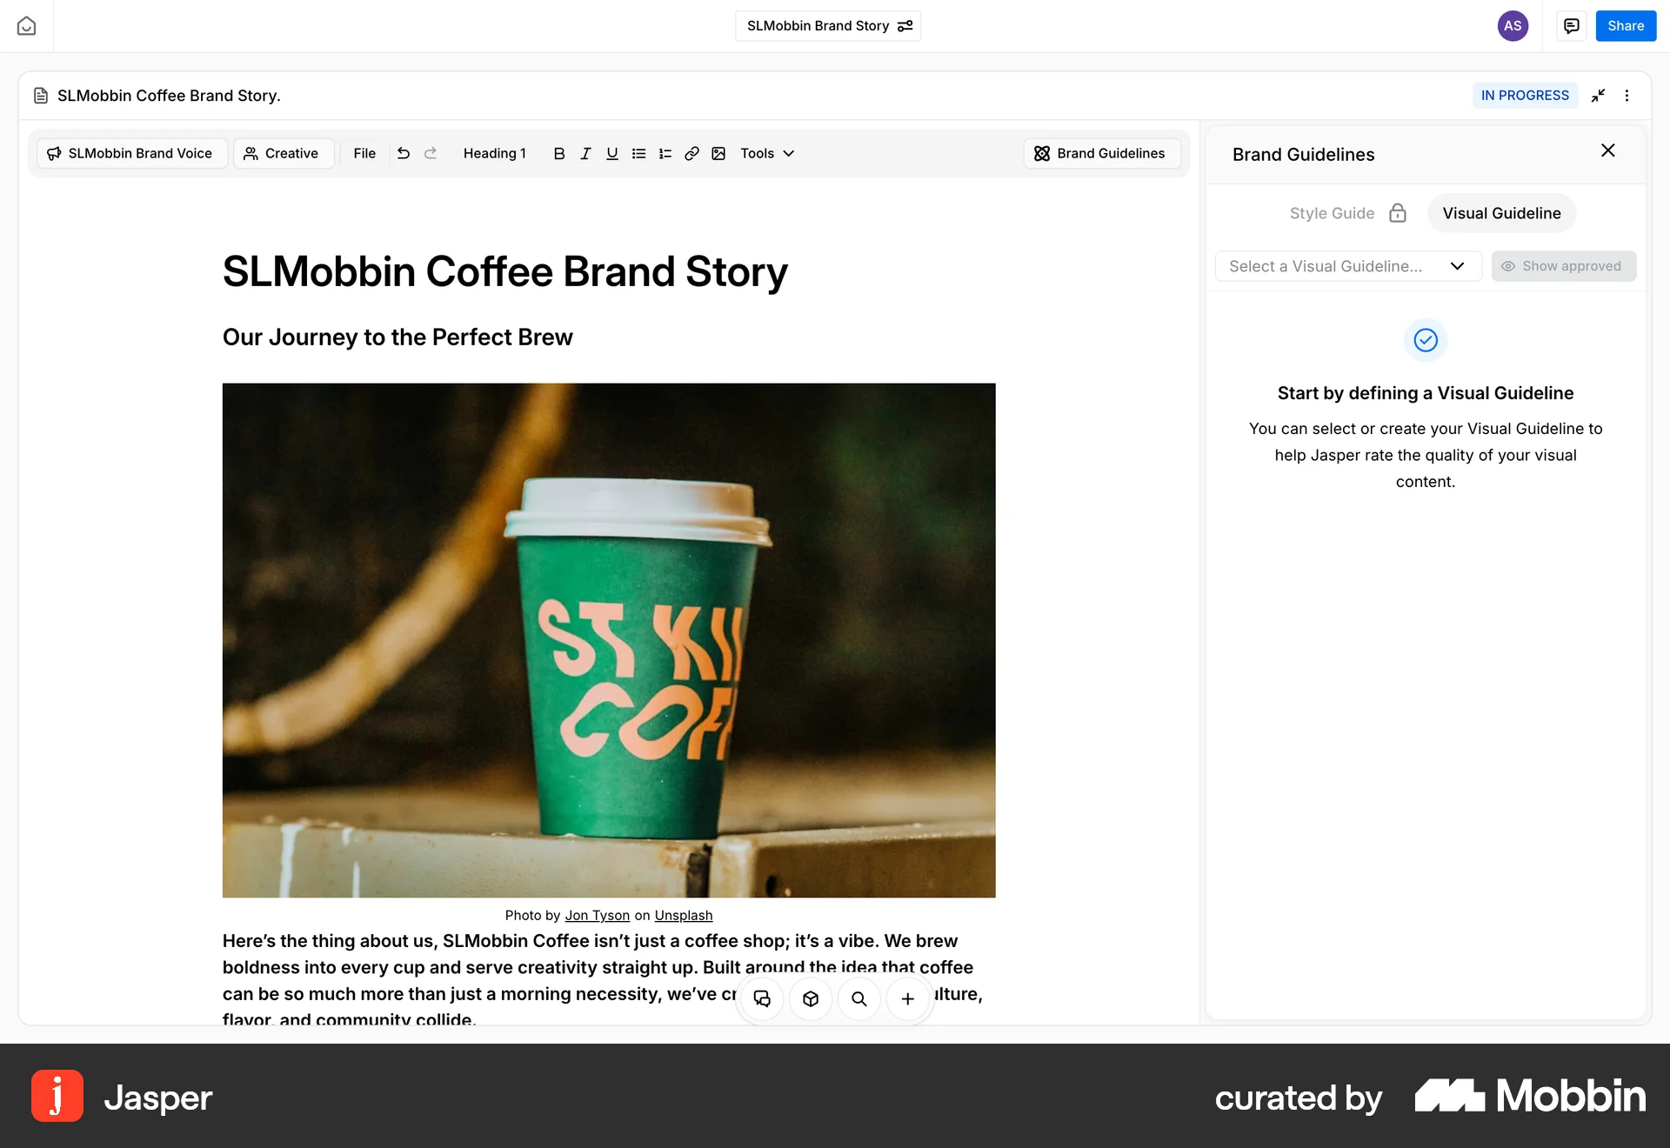Open the Heading 1 style selector

494,153
